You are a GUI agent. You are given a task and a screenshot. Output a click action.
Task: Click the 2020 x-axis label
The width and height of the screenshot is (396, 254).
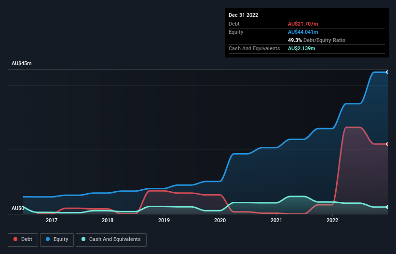(x=220, y=220)
